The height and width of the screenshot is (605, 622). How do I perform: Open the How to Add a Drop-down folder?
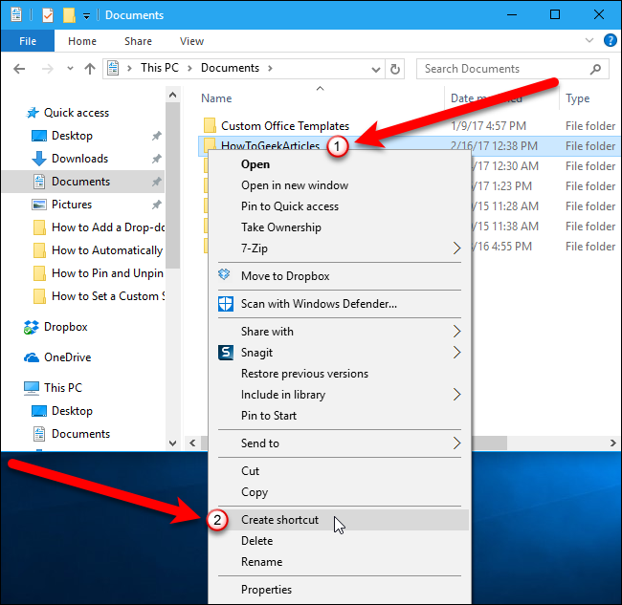pos(108,227)
